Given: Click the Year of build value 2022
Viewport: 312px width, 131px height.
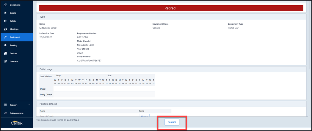Looking at the screenshot, I should [80, 53].
